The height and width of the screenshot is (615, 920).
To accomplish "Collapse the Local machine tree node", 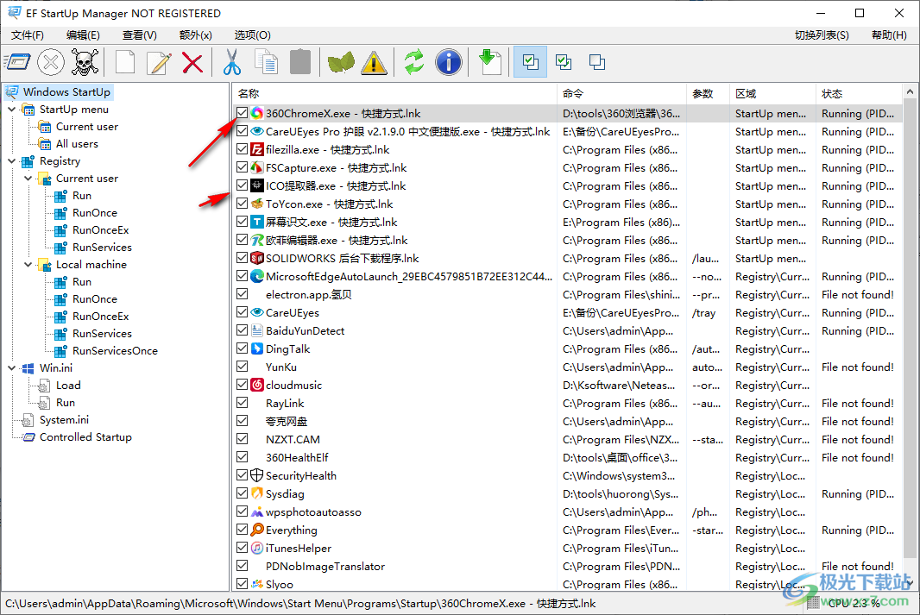I will 28,265.
